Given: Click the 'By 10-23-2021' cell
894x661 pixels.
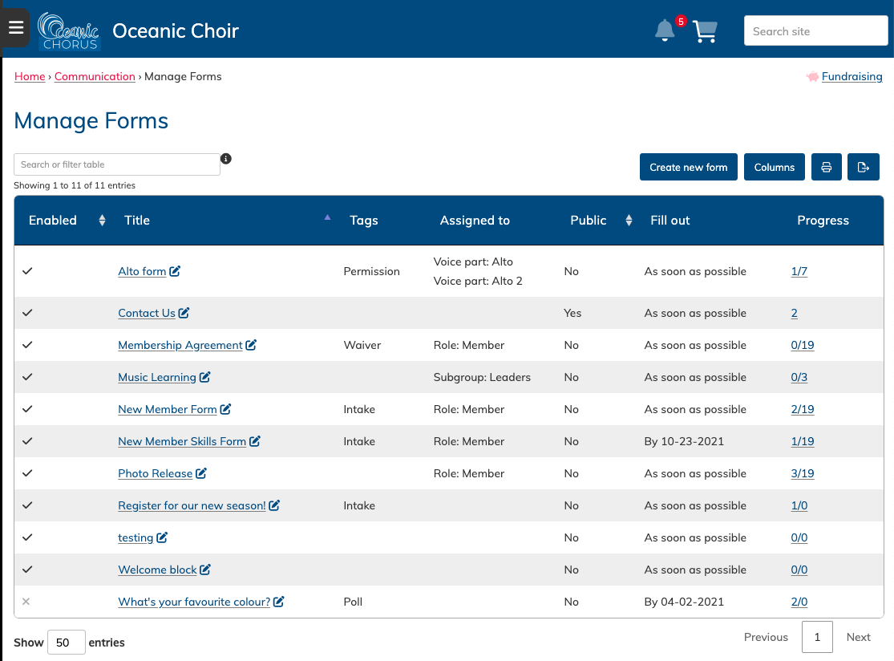Looking at the screenshot, I should tap(684, 441).
